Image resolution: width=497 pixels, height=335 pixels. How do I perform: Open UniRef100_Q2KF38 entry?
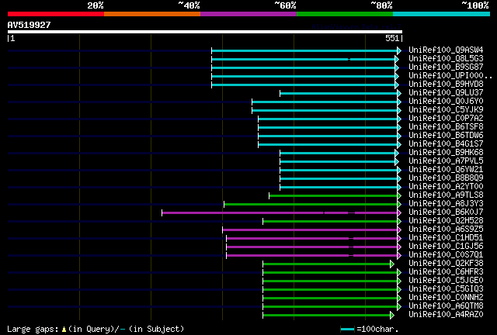446,264
